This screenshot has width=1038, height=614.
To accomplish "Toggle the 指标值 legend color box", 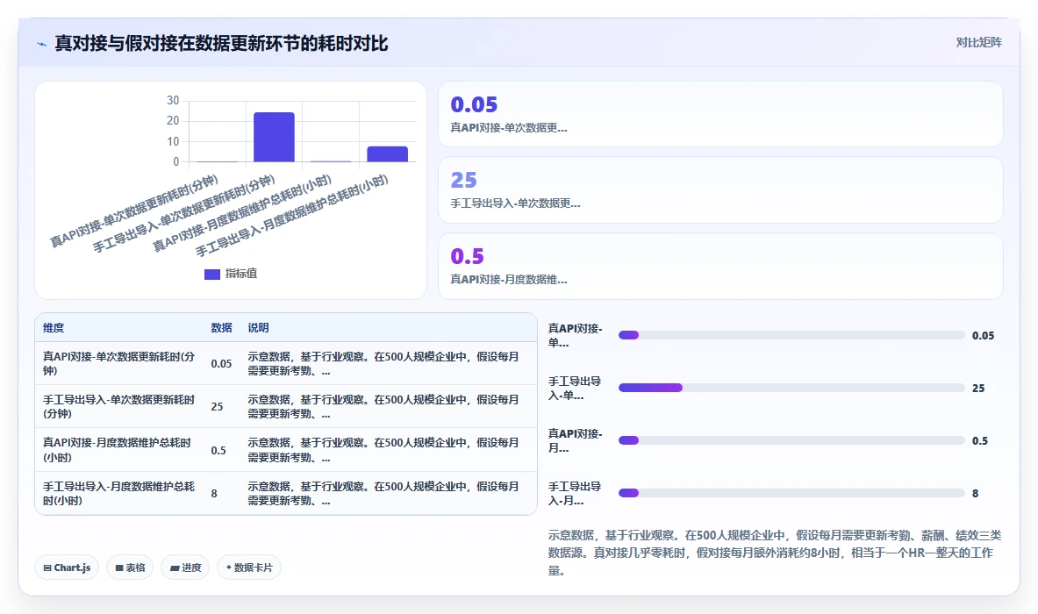I will pyautogui.click(x=211, y=274).
